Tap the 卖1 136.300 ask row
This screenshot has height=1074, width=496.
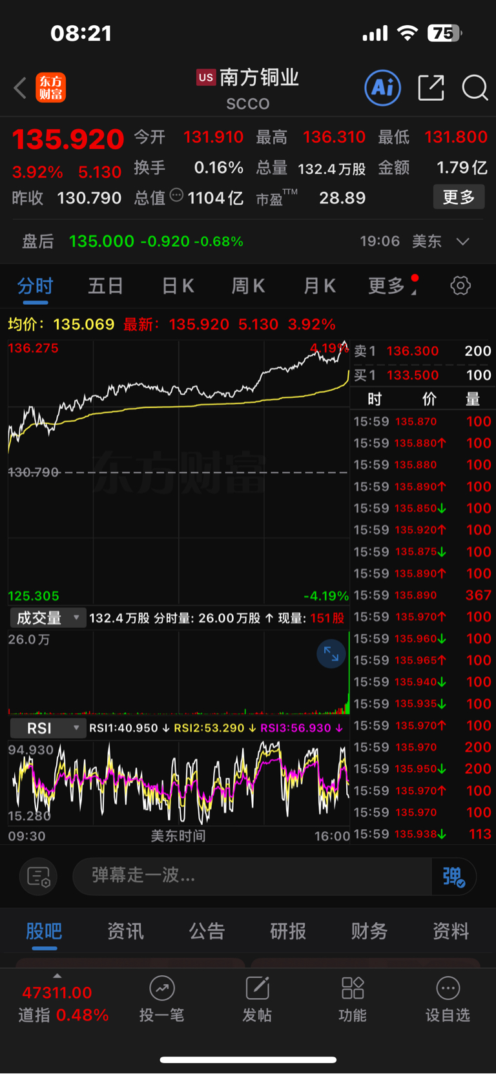click(x=423, y=351)
